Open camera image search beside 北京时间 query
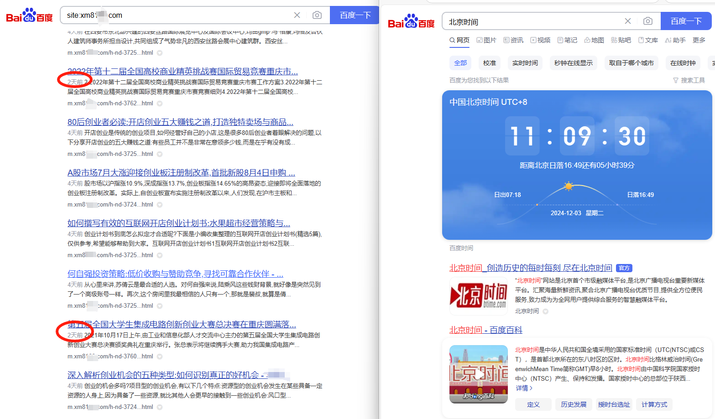The width and height of the screenshot is (715, 419). click(648, 21)
